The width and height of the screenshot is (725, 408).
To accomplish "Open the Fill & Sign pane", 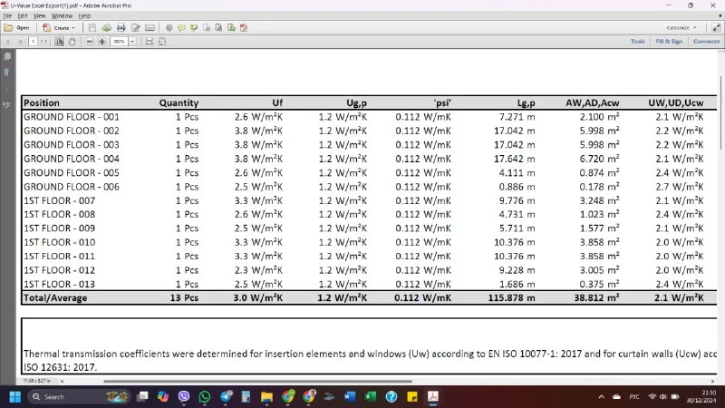I will point(669,42).
